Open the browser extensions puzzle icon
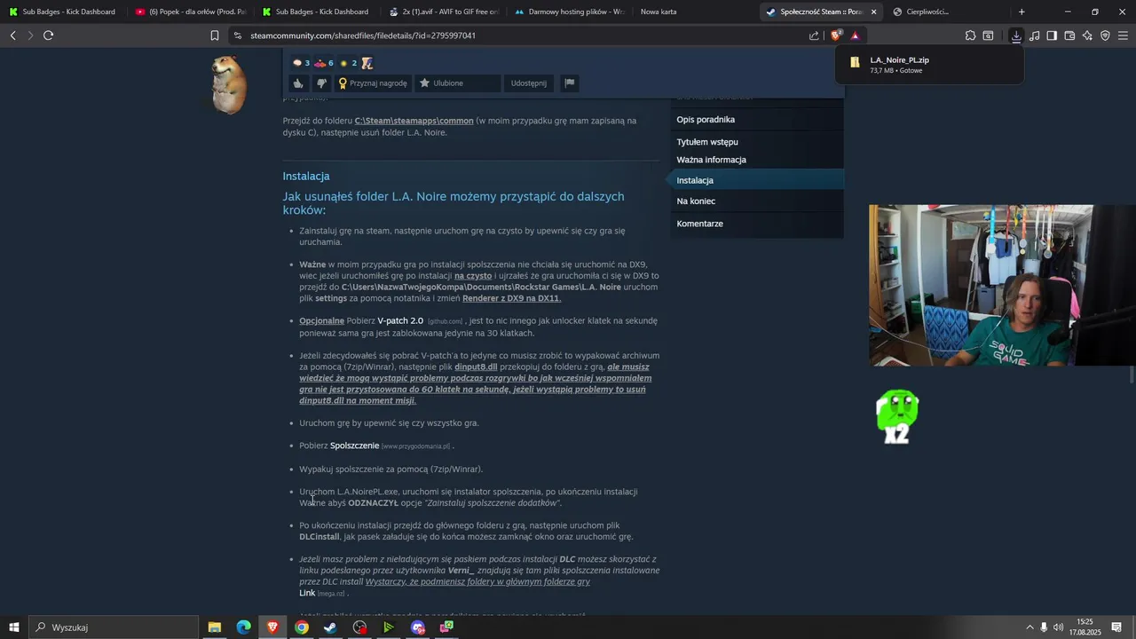This screenshot has height=639, width=1136. pos(970,35)
